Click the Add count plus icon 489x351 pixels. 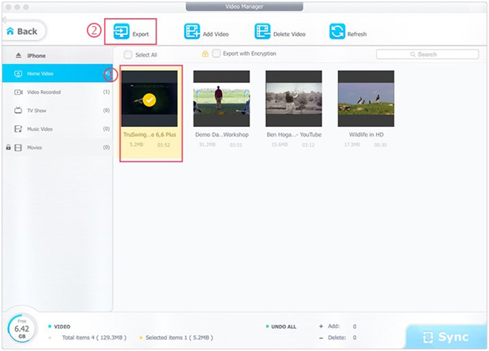(321, 327)
